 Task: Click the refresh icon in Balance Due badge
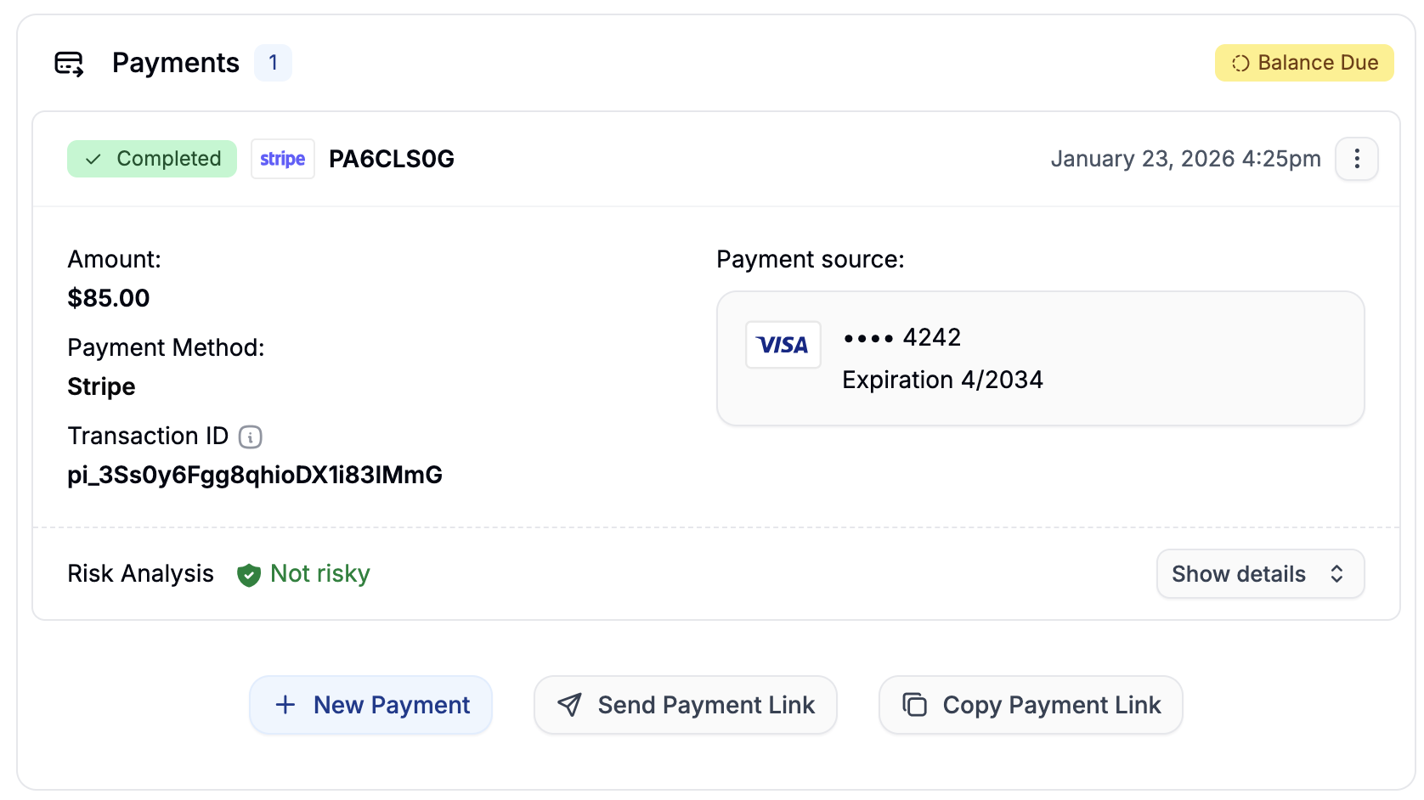tap(1239, 62)
